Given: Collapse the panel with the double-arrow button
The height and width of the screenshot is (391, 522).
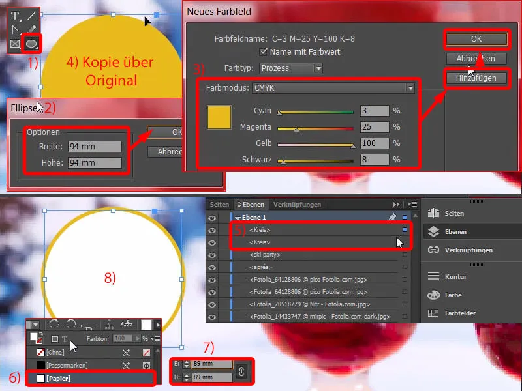Looking at the screenshot, I should (x=396, y=205).
